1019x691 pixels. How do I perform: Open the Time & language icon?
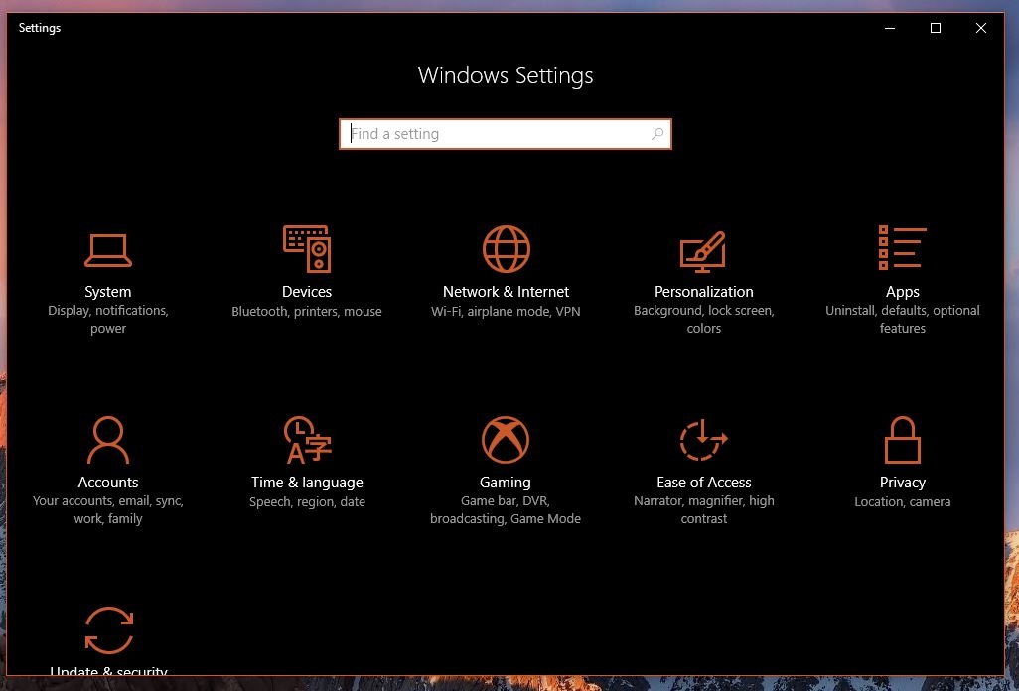308,440
